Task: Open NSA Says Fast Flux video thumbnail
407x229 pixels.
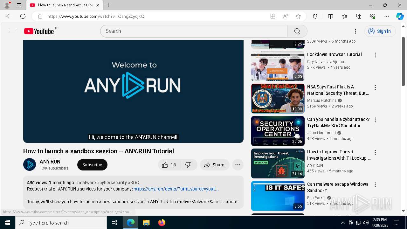Action: [278, 99]
